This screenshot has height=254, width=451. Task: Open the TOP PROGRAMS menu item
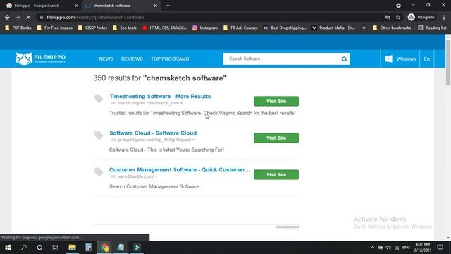170,59
